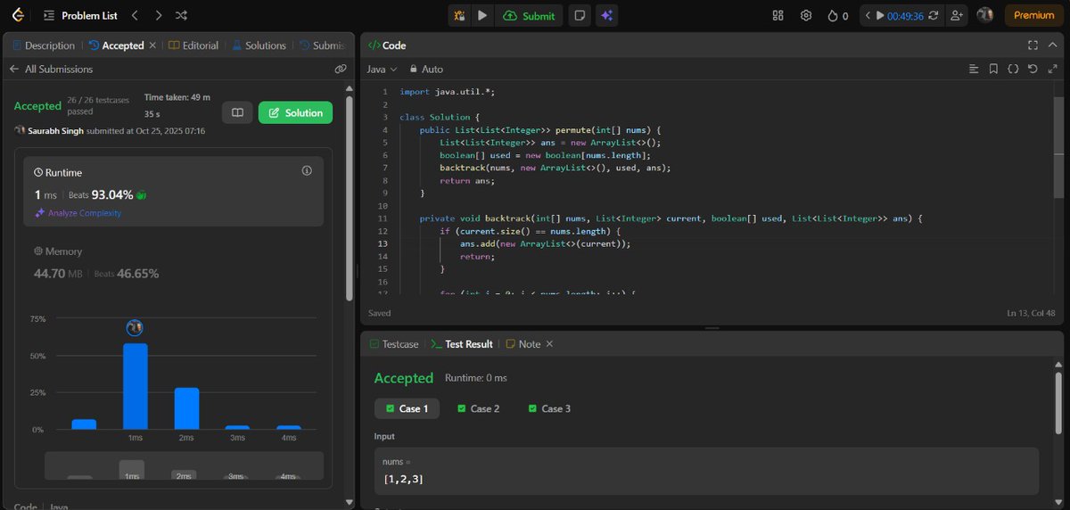The image size is (1070, 510).
Task: Expand editor with diagonal arrows icon
Action: coord(1052,69)
